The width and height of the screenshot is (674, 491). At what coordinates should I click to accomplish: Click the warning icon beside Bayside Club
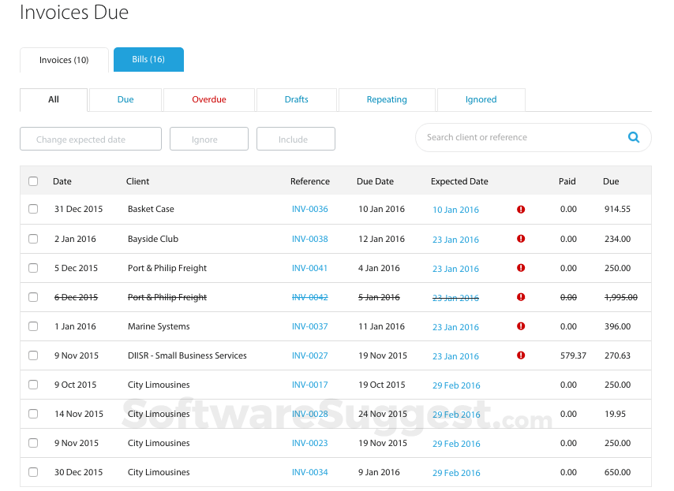521,239
